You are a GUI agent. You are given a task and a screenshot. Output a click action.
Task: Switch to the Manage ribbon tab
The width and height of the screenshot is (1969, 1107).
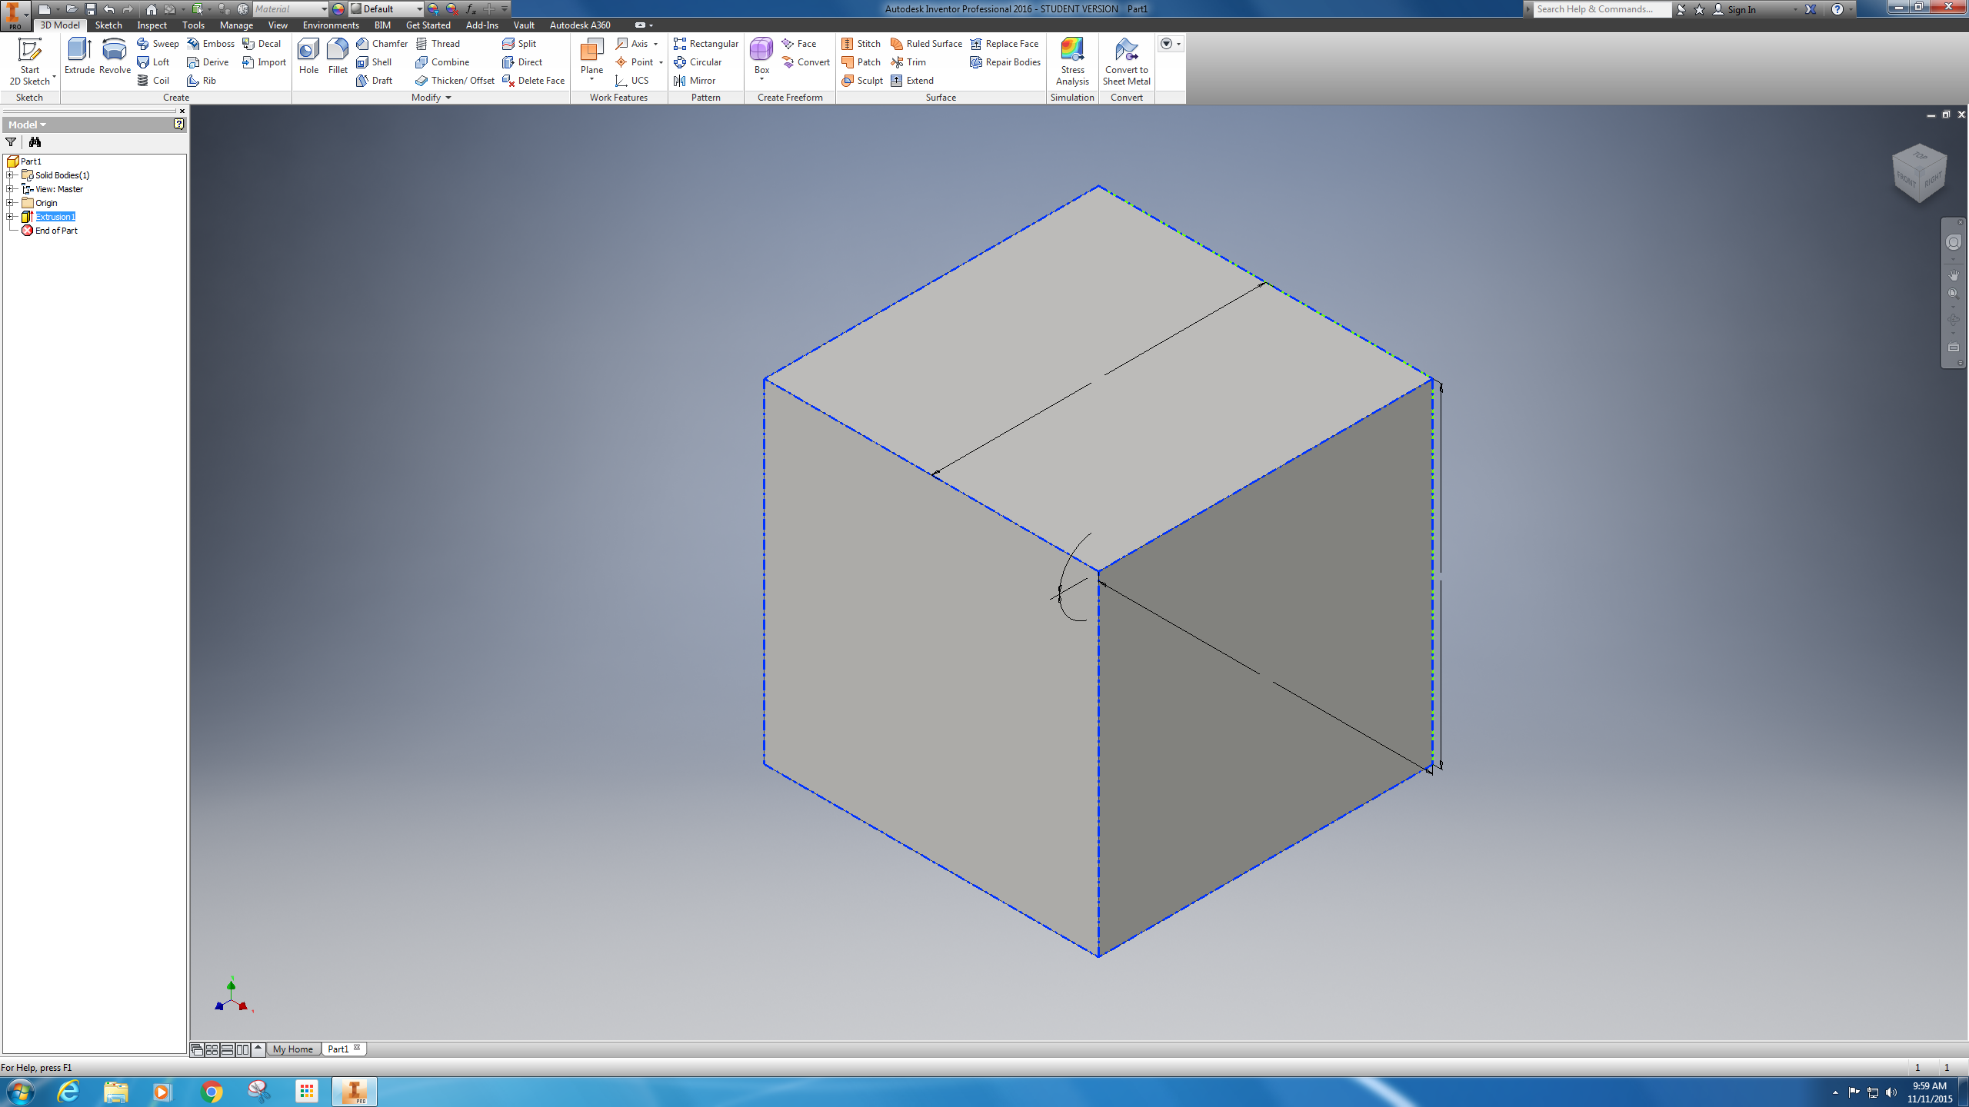[236, 25]
